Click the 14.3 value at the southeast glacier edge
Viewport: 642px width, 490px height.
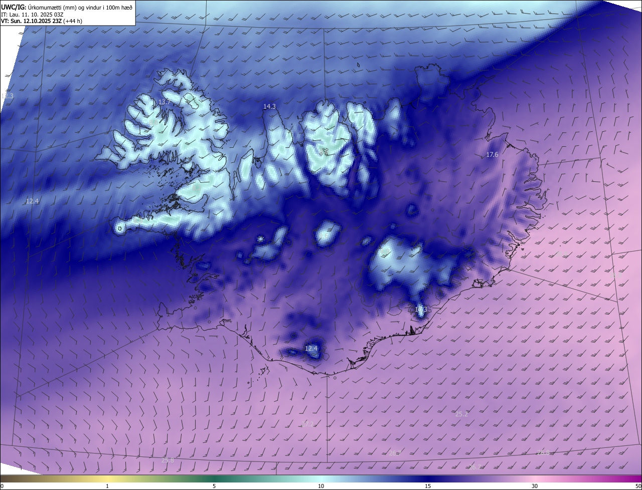(421, 309)
